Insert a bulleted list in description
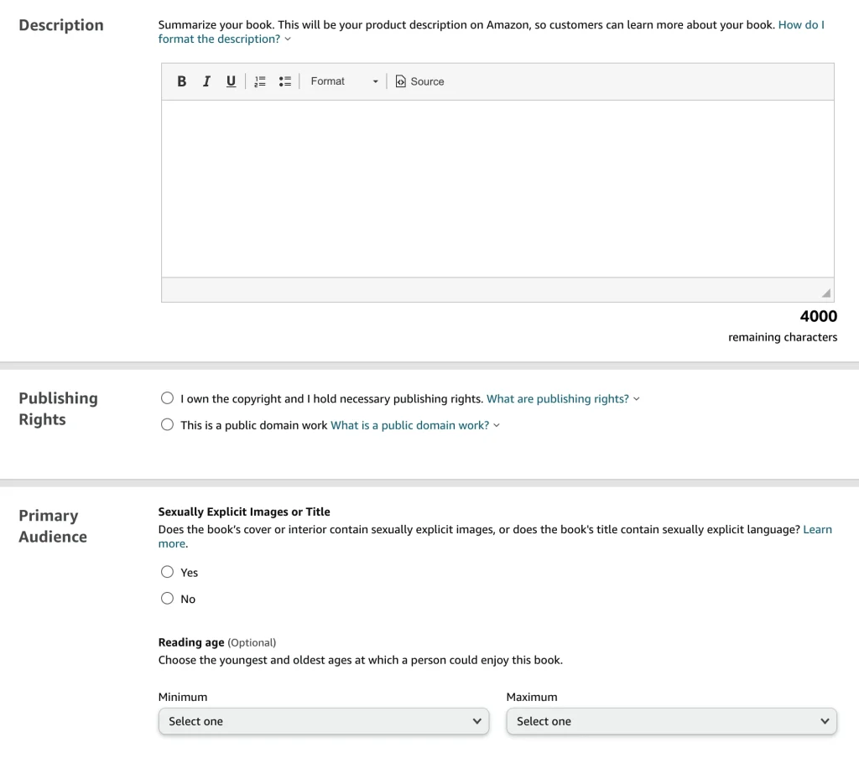 click(285, 81)
